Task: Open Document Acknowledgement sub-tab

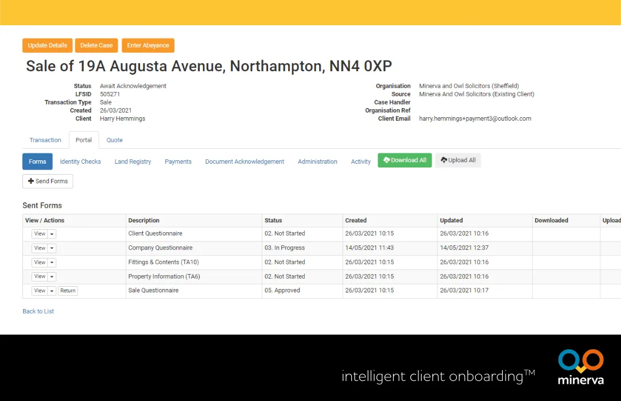Action: click(x=244, y=161)
